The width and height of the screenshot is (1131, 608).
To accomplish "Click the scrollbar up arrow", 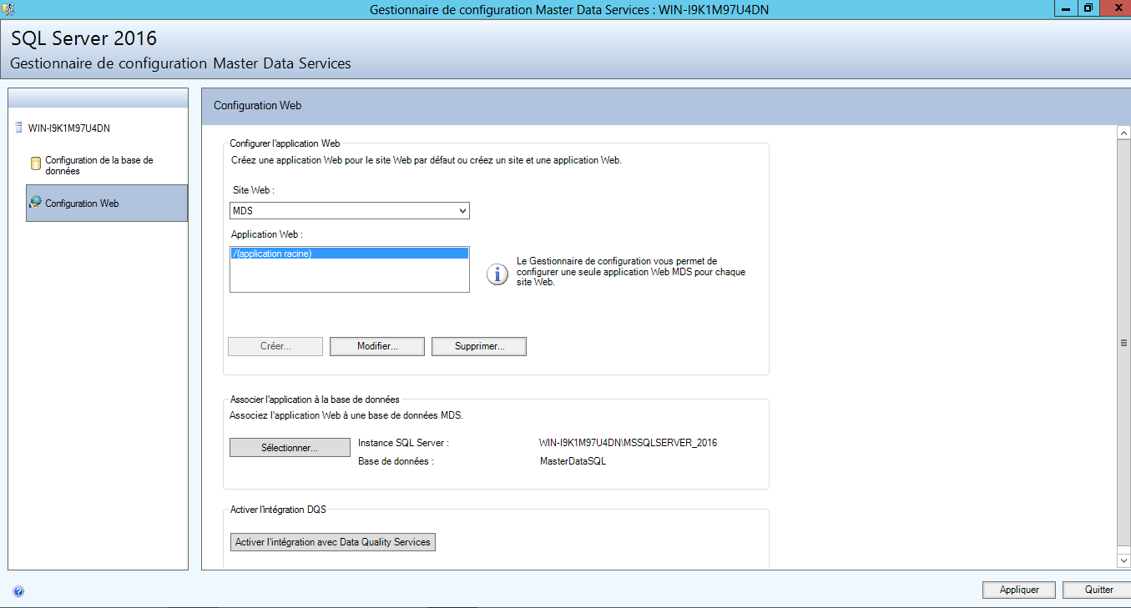I will click(x=1123, y=133).
